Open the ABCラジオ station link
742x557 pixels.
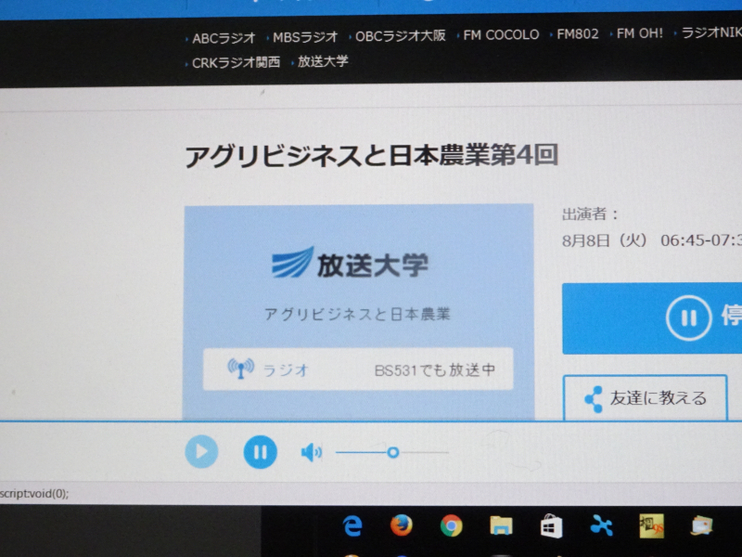click(x=224, y=38)
